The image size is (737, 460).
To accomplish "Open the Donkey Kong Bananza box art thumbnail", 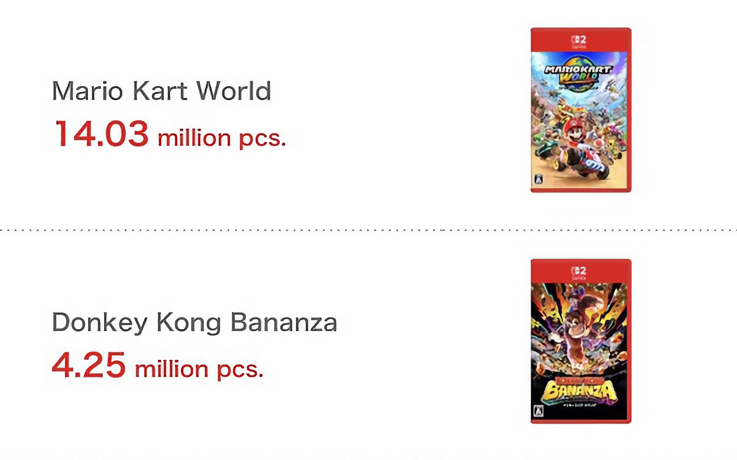I will (x=581, y=341).
